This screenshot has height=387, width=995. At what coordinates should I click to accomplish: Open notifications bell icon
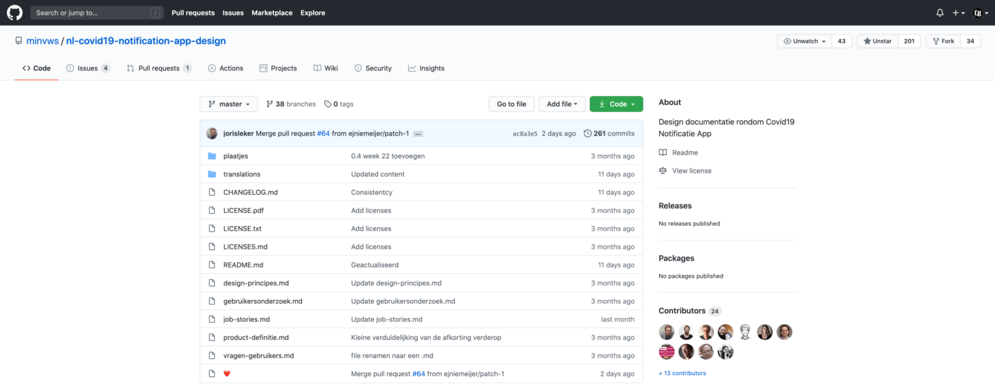[940, 12]
